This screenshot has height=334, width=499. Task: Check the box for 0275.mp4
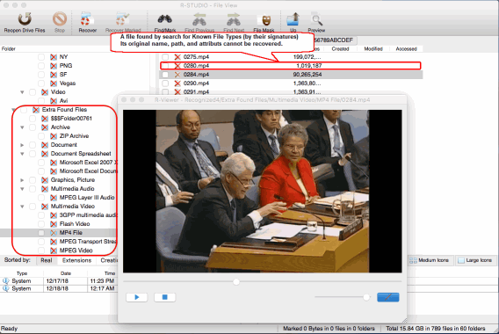(165, 57)
